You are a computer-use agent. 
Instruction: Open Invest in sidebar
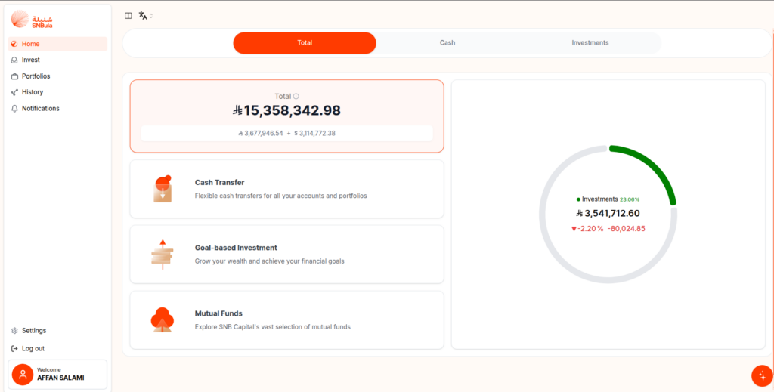pos(57,60)
